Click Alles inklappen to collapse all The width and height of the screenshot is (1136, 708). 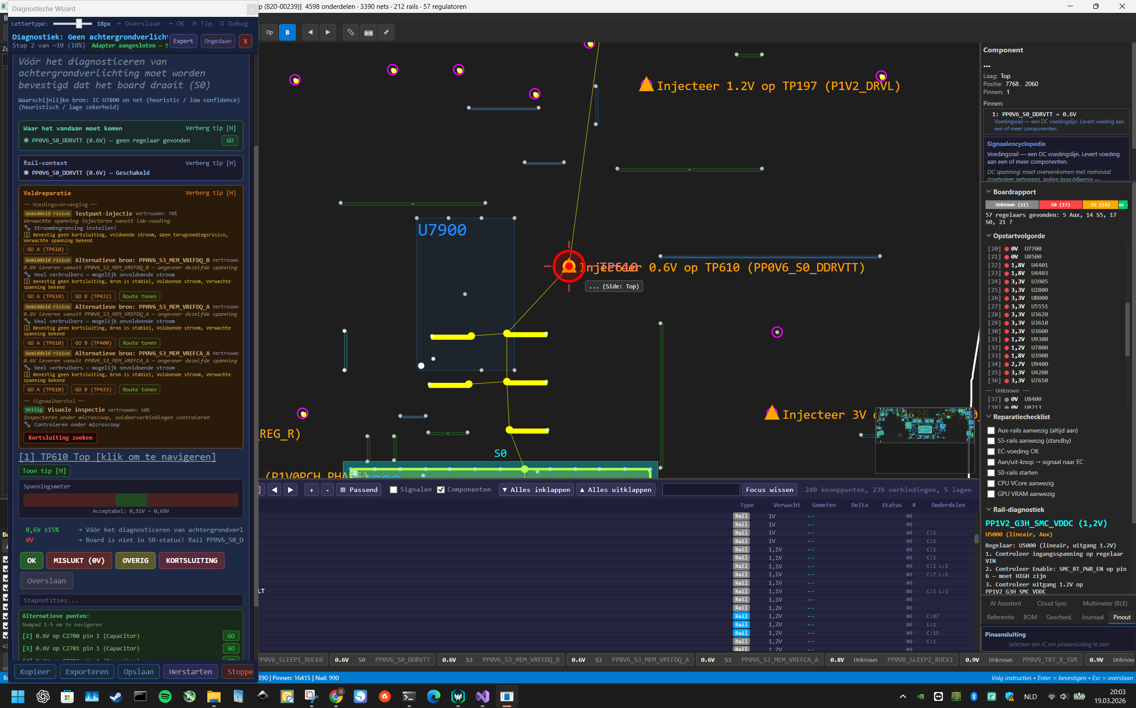click(536, 490)
